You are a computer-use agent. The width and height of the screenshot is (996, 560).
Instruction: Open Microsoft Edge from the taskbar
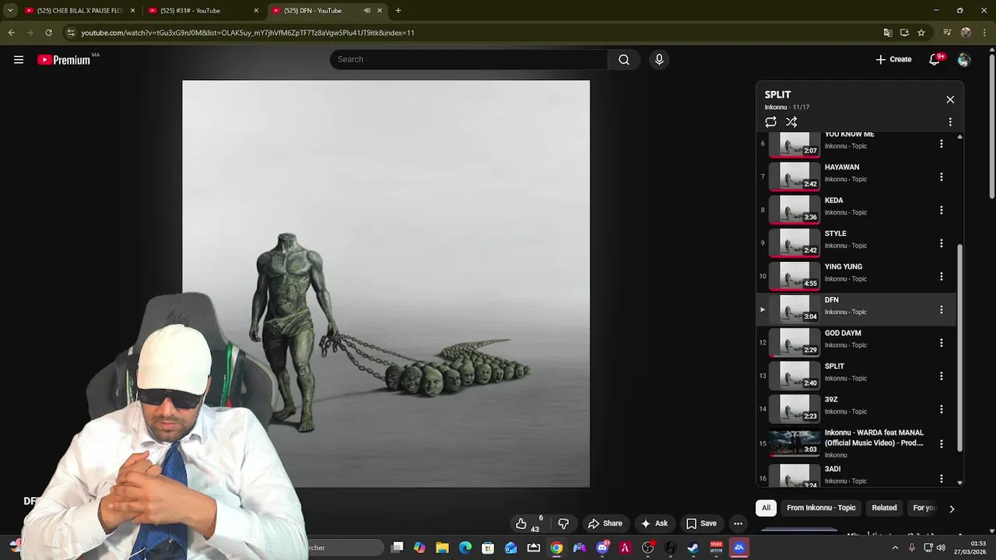(465, 548)
